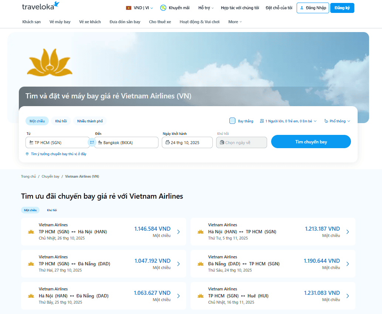Screen dimensions: 382x314
Task: Open the VND | VI currency dropdown
Action: point(139,8)
